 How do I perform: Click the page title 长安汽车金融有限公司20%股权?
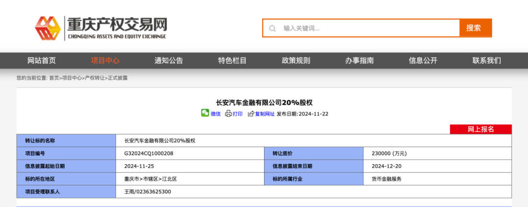point(264,102)
